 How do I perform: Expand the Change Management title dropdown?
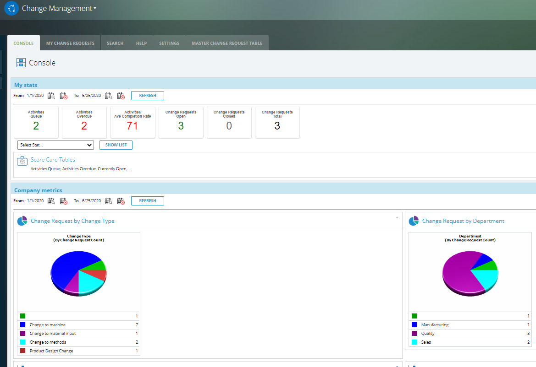coord(95,8)
